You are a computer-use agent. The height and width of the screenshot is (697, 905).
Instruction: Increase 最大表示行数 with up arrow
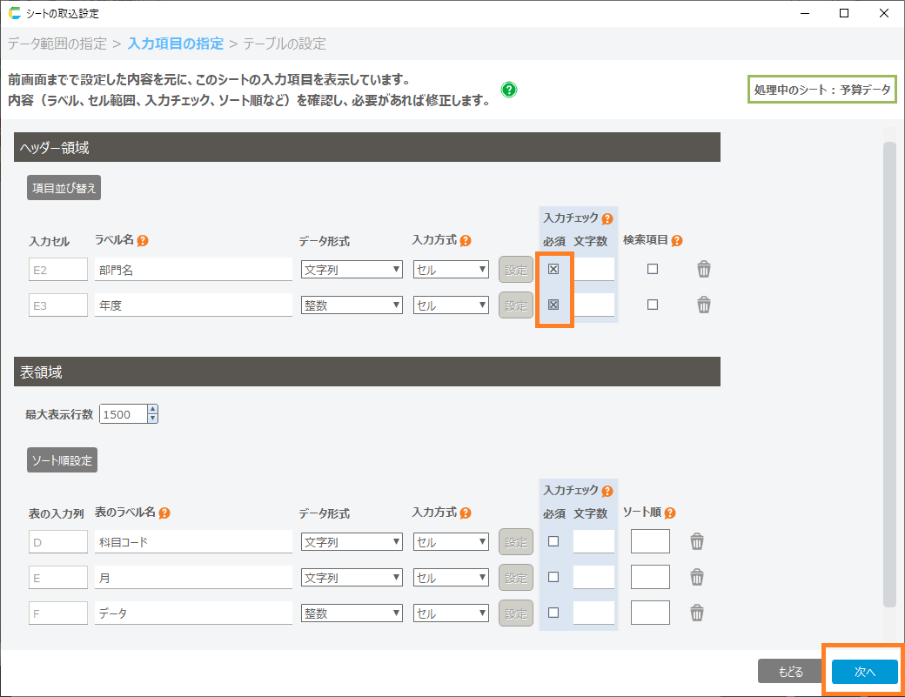153,410
